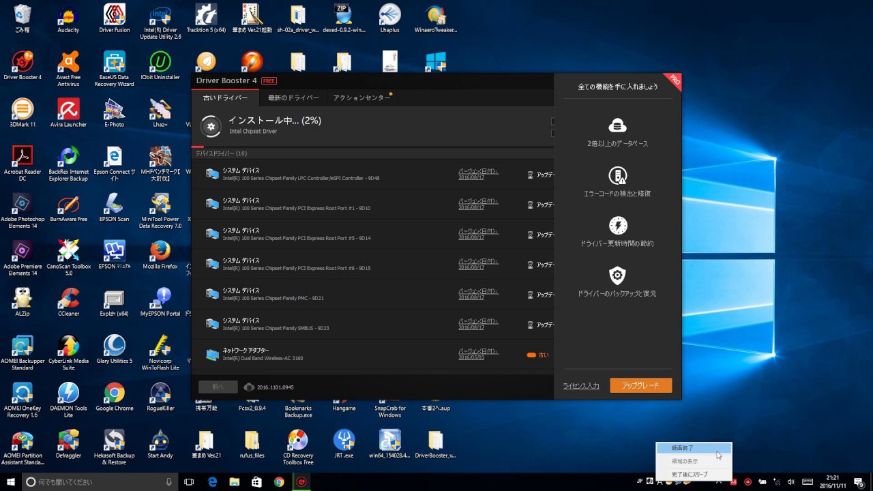Click the Driver Booster taskbar icon
The width and height of the screenshot is (873, 491).
[301, 481]
